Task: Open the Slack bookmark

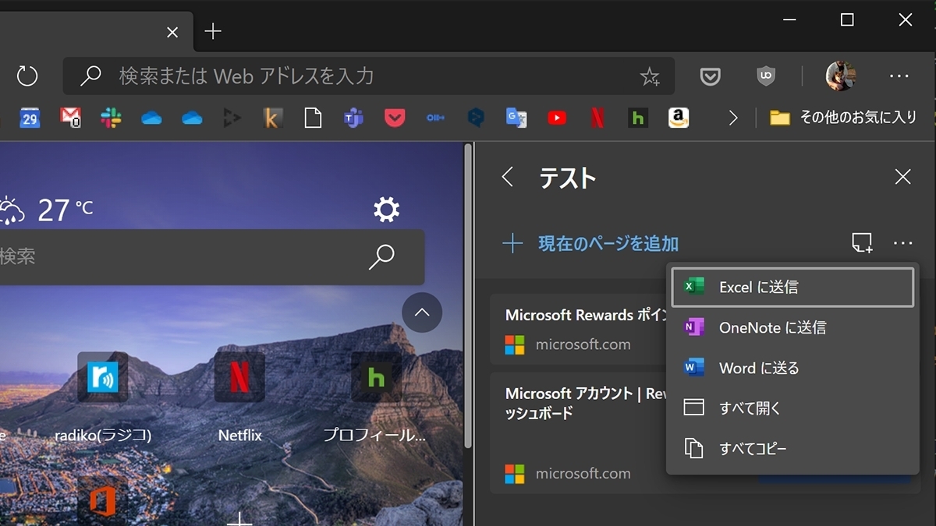Action: 111,118
